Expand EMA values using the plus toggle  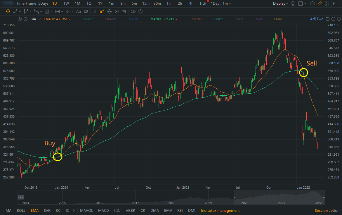pos(339,19)
